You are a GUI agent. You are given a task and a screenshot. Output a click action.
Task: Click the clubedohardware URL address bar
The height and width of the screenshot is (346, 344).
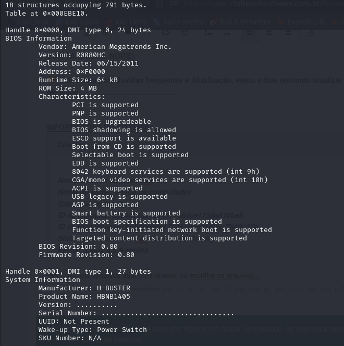coord(263,4)
